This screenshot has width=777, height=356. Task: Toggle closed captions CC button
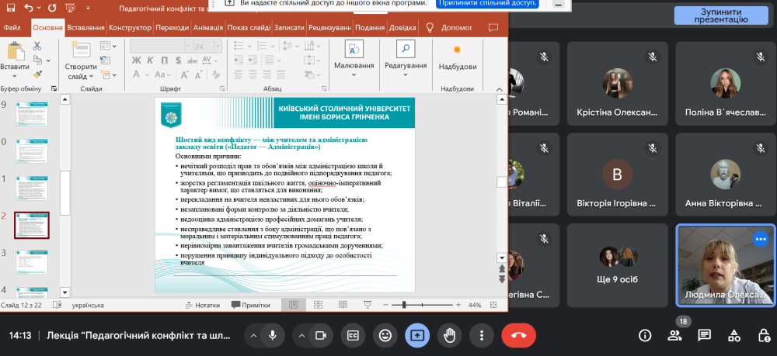tap(352, 335)
